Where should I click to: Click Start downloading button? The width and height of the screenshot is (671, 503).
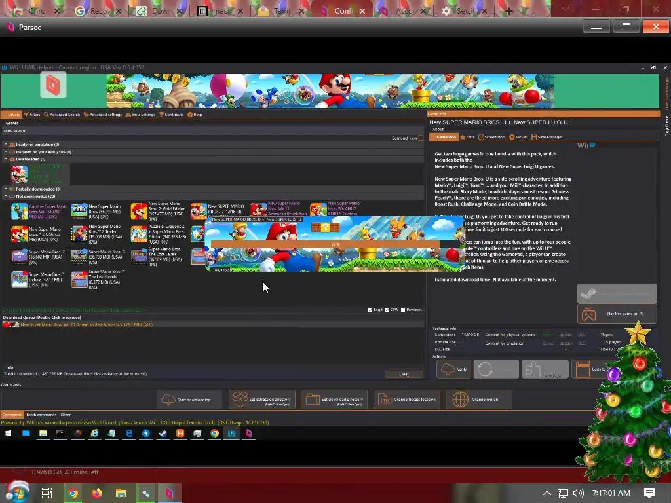click(189, 400)
